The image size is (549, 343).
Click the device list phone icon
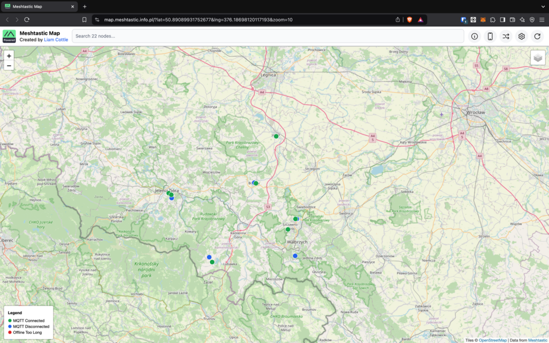(x=490, y=36)
